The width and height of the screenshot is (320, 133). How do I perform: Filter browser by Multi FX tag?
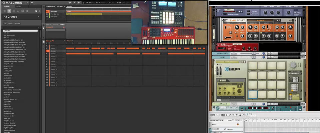(x=17, y=23)
